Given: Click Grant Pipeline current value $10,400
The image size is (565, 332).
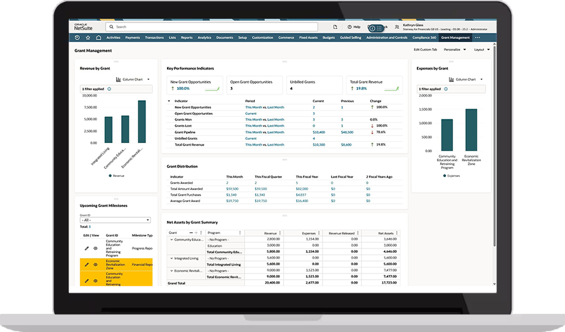Looking at the screenshot, I should point(319,132).
